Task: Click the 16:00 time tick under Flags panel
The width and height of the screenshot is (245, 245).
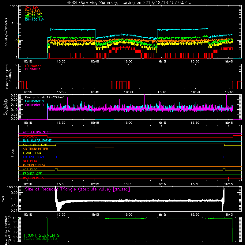Action: (x=128, y=184)
